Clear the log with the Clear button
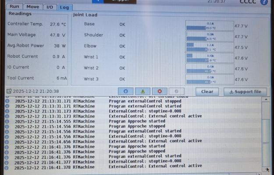Viewport: 274px width, 175px height. click(207, 91)
